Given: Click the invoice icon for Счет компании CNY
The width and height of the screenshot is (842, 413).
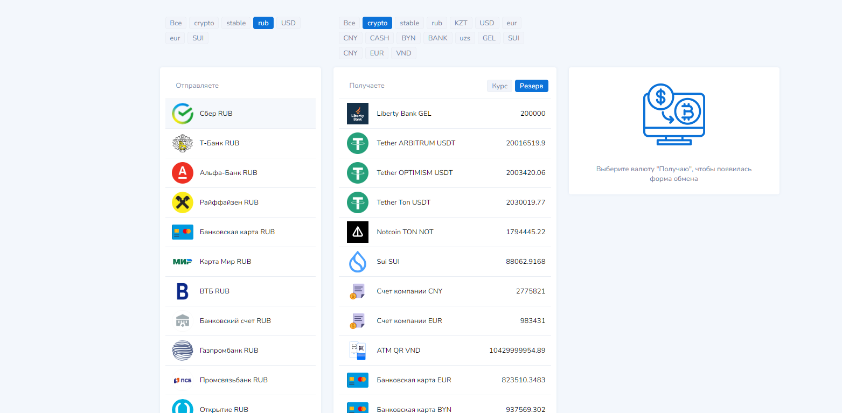Looking at the screenshot, I should tap(358, 291).
